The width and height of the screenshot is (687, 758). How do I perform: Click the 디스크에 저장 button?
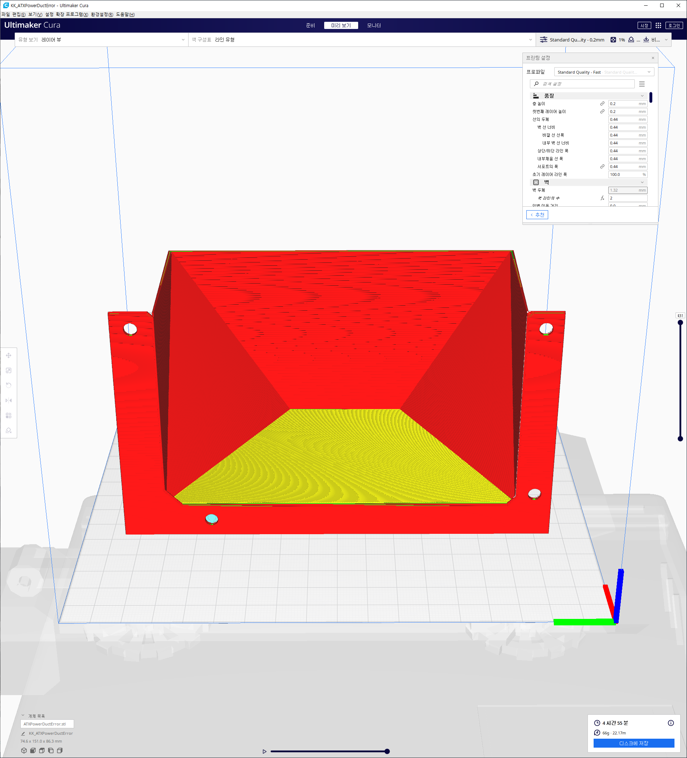pyautogui.click(x=634, y=743)
